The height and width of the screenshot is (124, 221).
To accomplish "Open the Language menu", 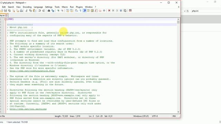I will (38, 7).
